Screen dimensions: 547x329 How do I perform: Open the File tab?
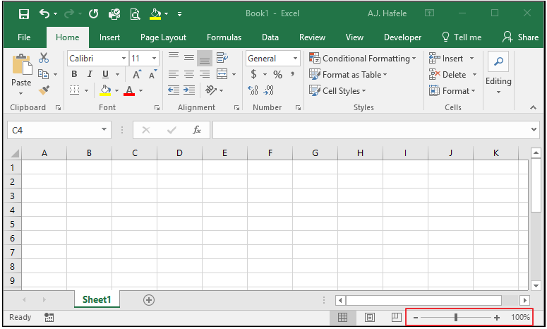point(24,37)
